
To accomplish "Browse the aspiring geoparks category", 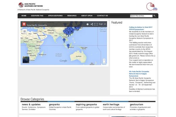I will click(x=86, y=104).
